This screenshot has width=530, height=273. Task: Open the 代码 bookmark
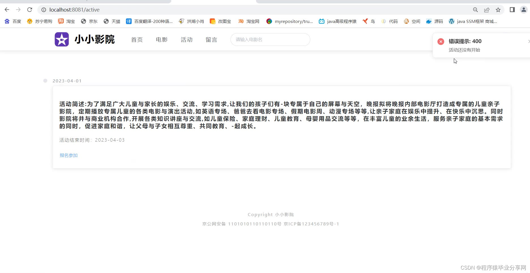pos(389,21)
